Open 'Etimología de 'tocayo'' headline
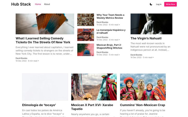 pos(39,105)
